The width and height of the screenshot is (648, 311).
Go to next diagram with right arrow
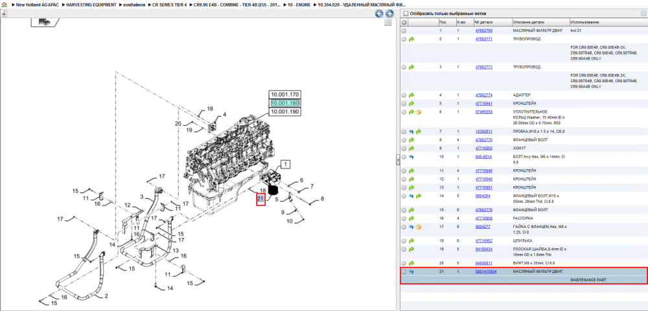(x=388, y=14)
